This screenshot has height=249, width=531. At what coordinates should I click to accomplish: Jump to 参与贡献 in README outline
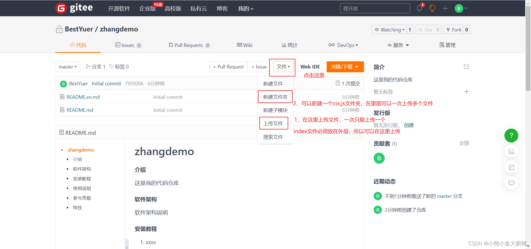click(x=82, y=198)
